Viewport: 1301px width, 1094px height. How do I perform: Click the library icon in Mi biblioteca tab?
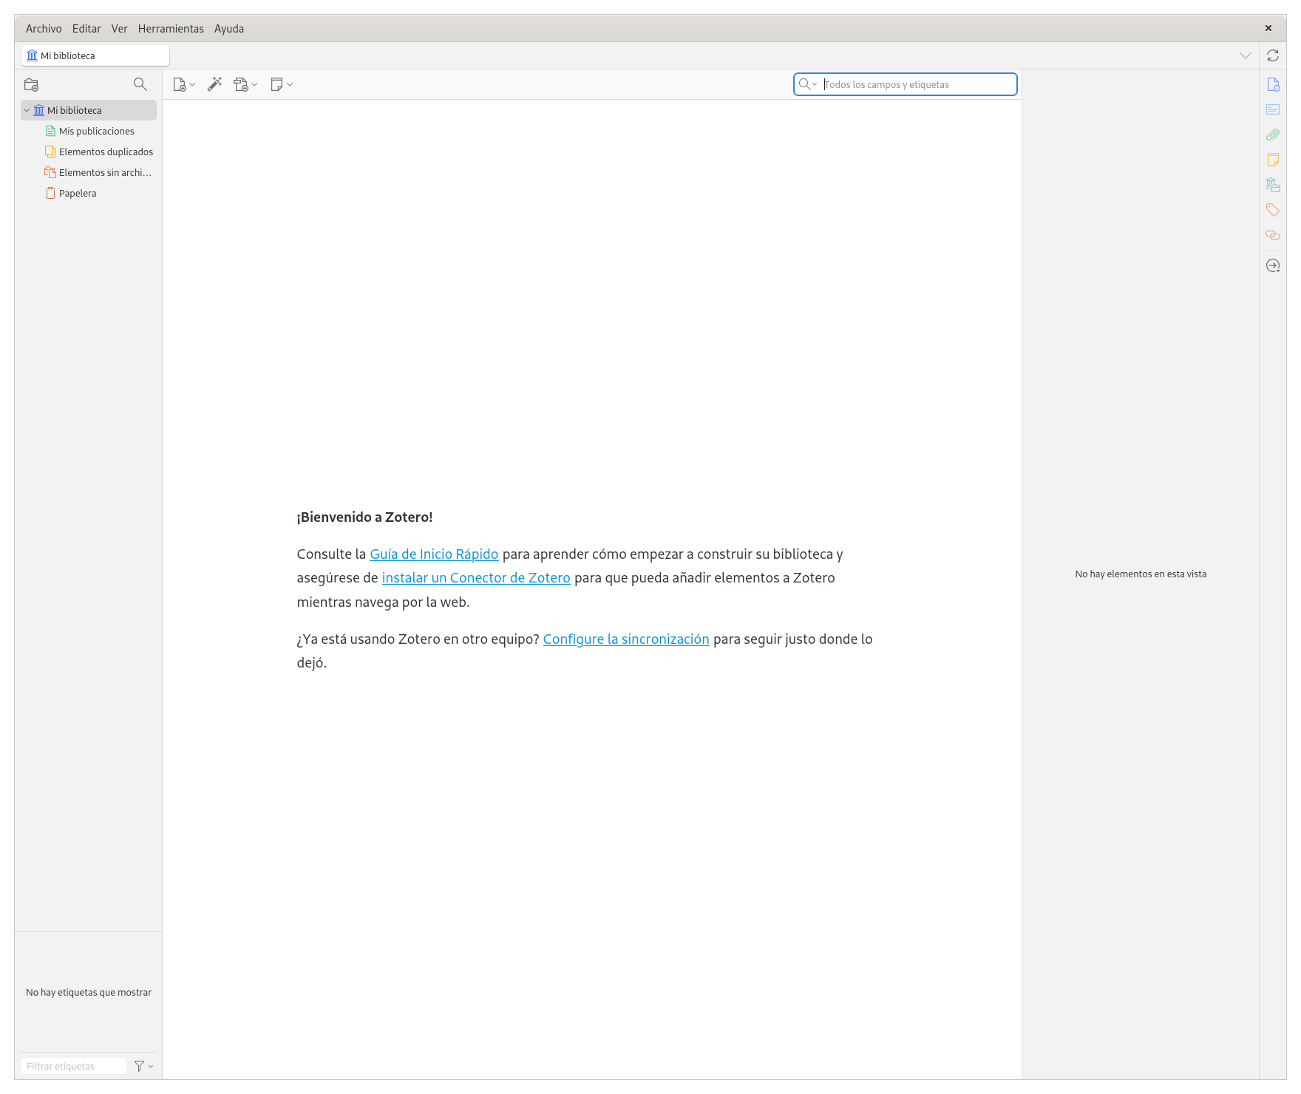tap(33, 55)
